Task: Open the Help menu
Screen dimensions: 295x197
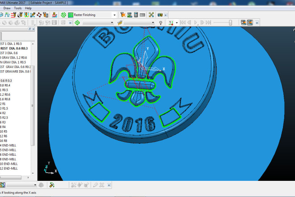Action: pos(28,9)
